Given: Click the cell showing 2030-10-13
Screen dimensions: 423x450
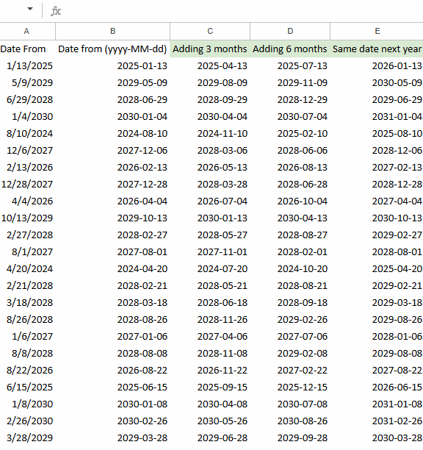Looking at the screenshot, I should (x=377, y=218).
